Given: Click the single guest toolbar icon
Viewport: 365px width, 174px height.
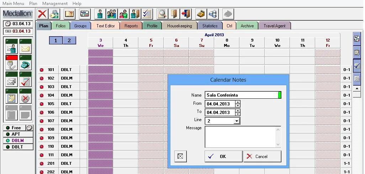Looking at the screenshot, I should [x=100, y=14].
